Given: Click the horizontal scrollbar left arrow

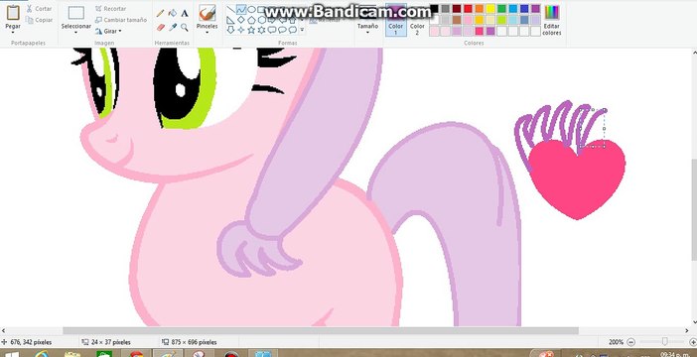Looking at the screenshot, I should point(4,331).
